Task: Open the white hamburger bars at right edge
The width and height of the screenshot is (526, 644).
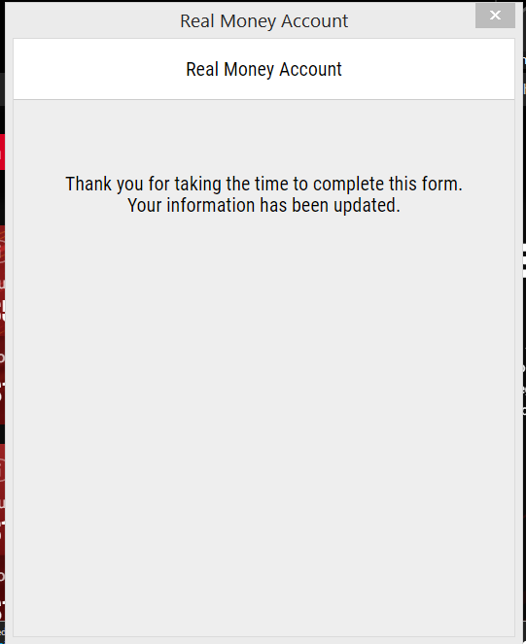Action: tap(524, 261)
